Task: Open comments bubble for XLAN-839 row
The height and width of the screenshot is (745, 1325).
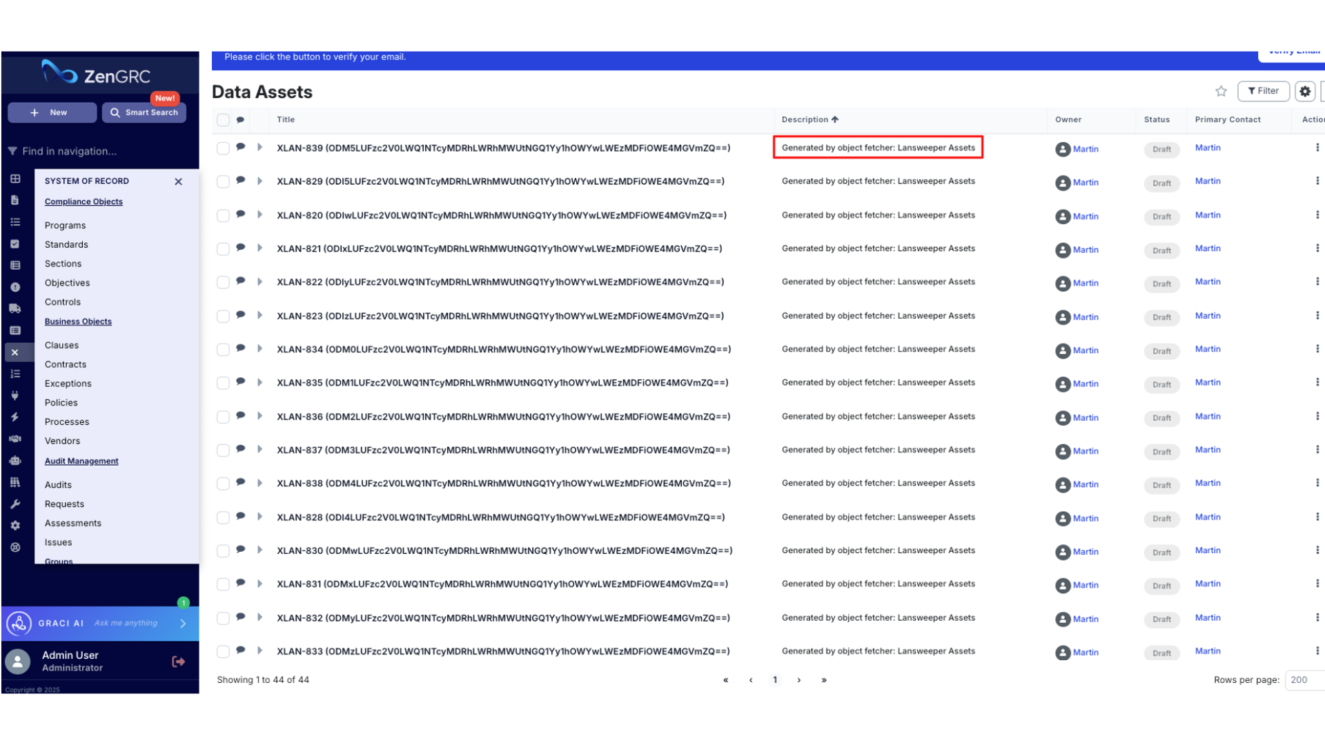Action: coord(240,147)
